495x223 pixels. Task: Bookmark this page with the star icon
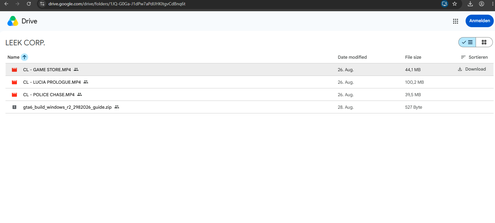tap(455, 4)
